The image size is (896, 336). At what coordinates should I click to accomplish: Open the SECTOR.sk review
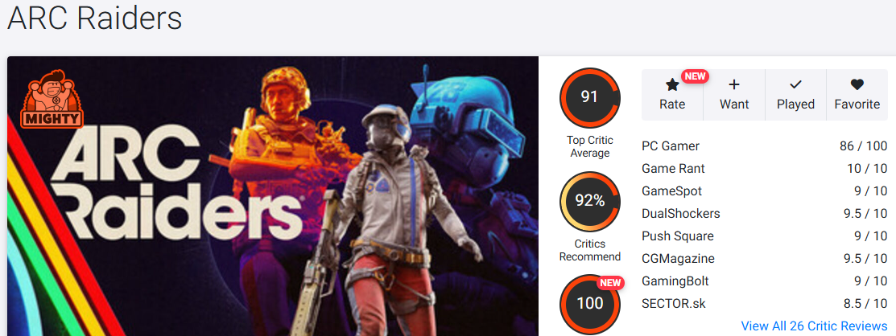click(673, 304)
